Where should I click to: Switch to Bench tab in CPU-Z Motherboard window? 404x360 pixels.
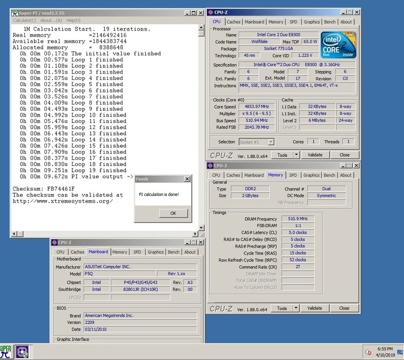[173, 252]
